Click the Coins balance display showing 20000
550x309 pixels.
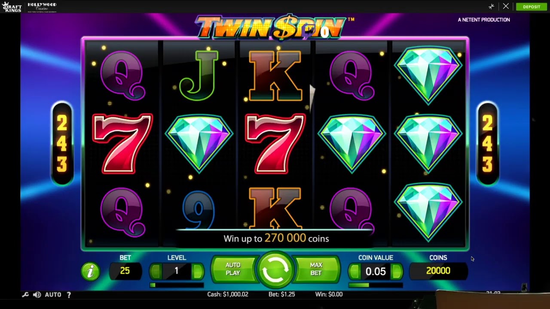click(x=438, y=271)
